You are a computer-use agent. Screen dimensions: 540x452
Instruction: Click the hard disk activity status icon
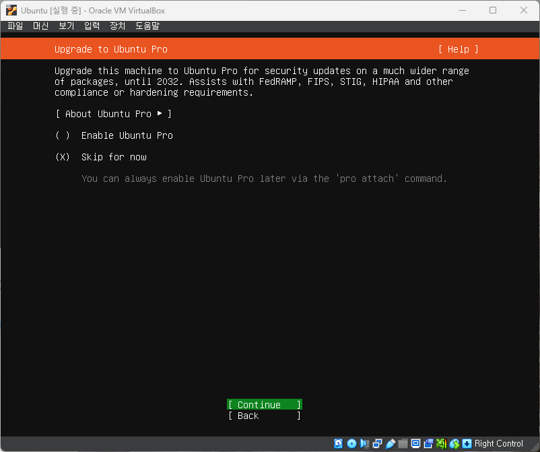coord(338,443)
